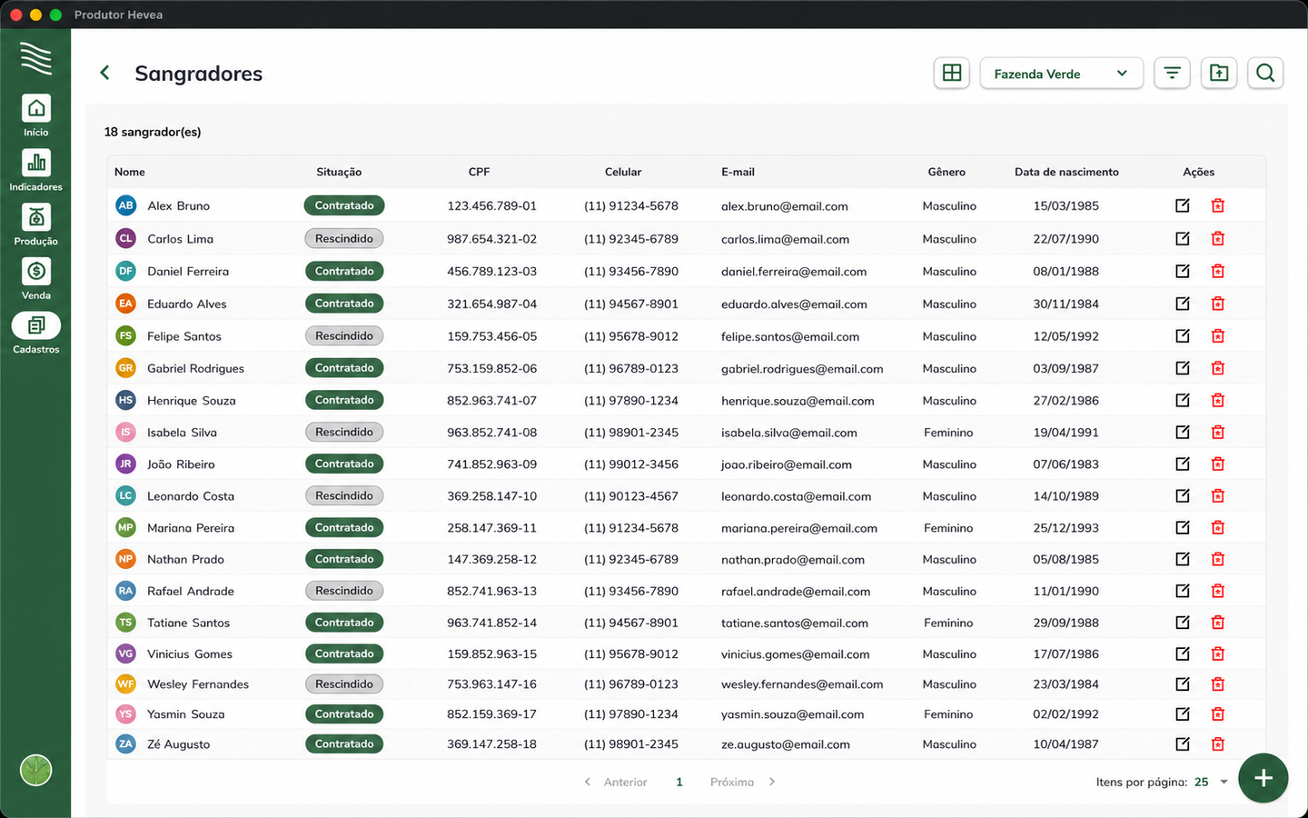Select the Cadastros section
The height and width of the screenshot is (818, 1308).
(36, 334)
